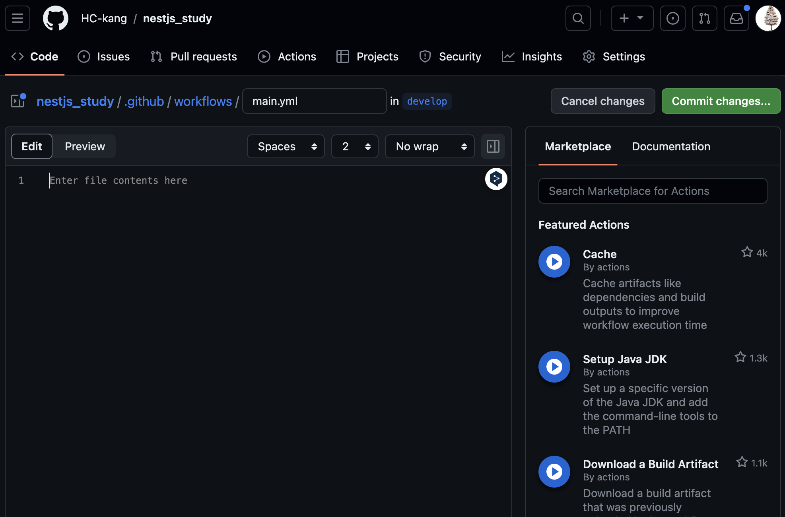This screenshot has height=517, width=785.
Task: Select the Documentation tab
Action: coord(671,146)
